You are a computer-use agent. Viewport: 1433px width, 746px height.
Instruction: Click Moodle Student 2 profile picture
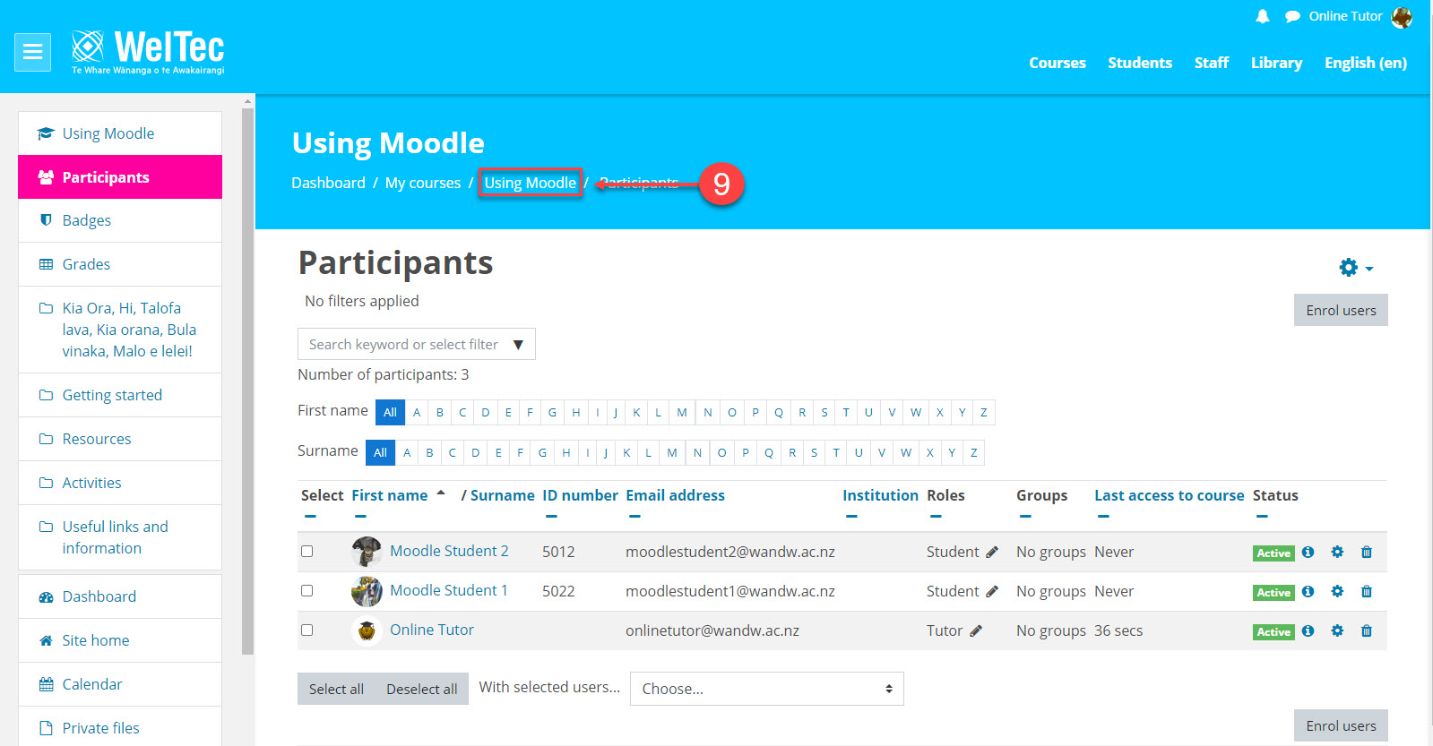[x=367, y=552]
